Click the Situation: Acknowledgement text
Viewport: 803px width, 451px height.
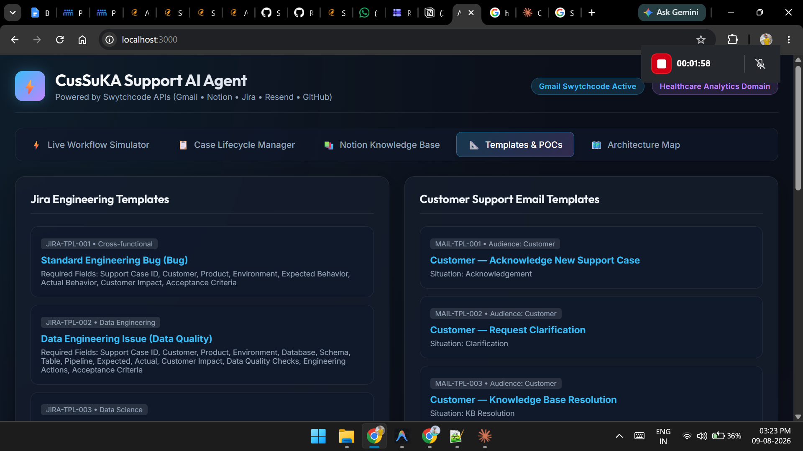[x=481, y=274]
